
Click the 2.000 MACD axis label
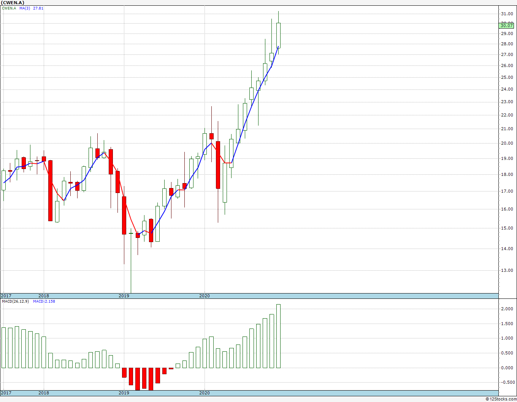click(506, 309)
